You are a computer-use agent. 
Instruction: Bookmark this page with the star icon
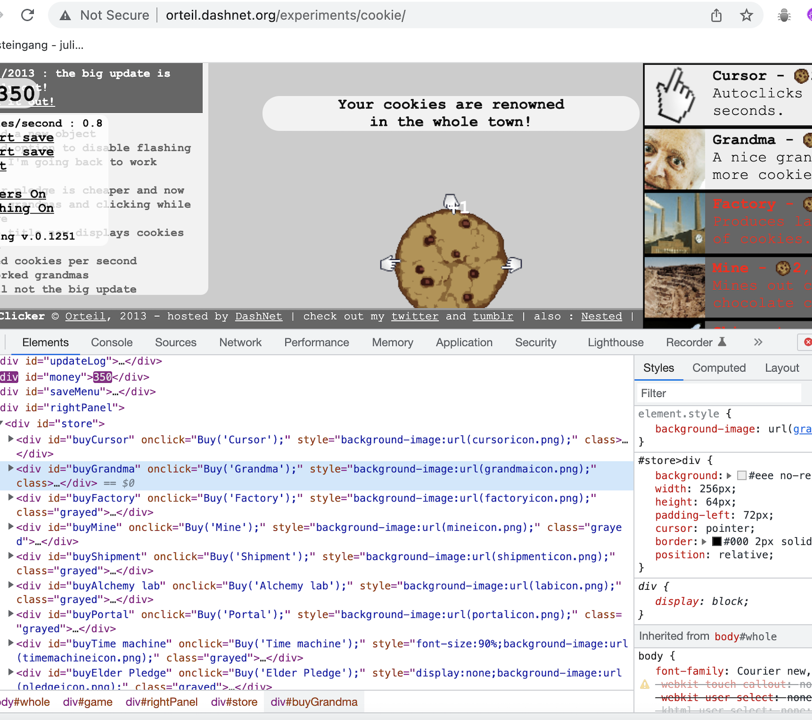tap(746, 15)
